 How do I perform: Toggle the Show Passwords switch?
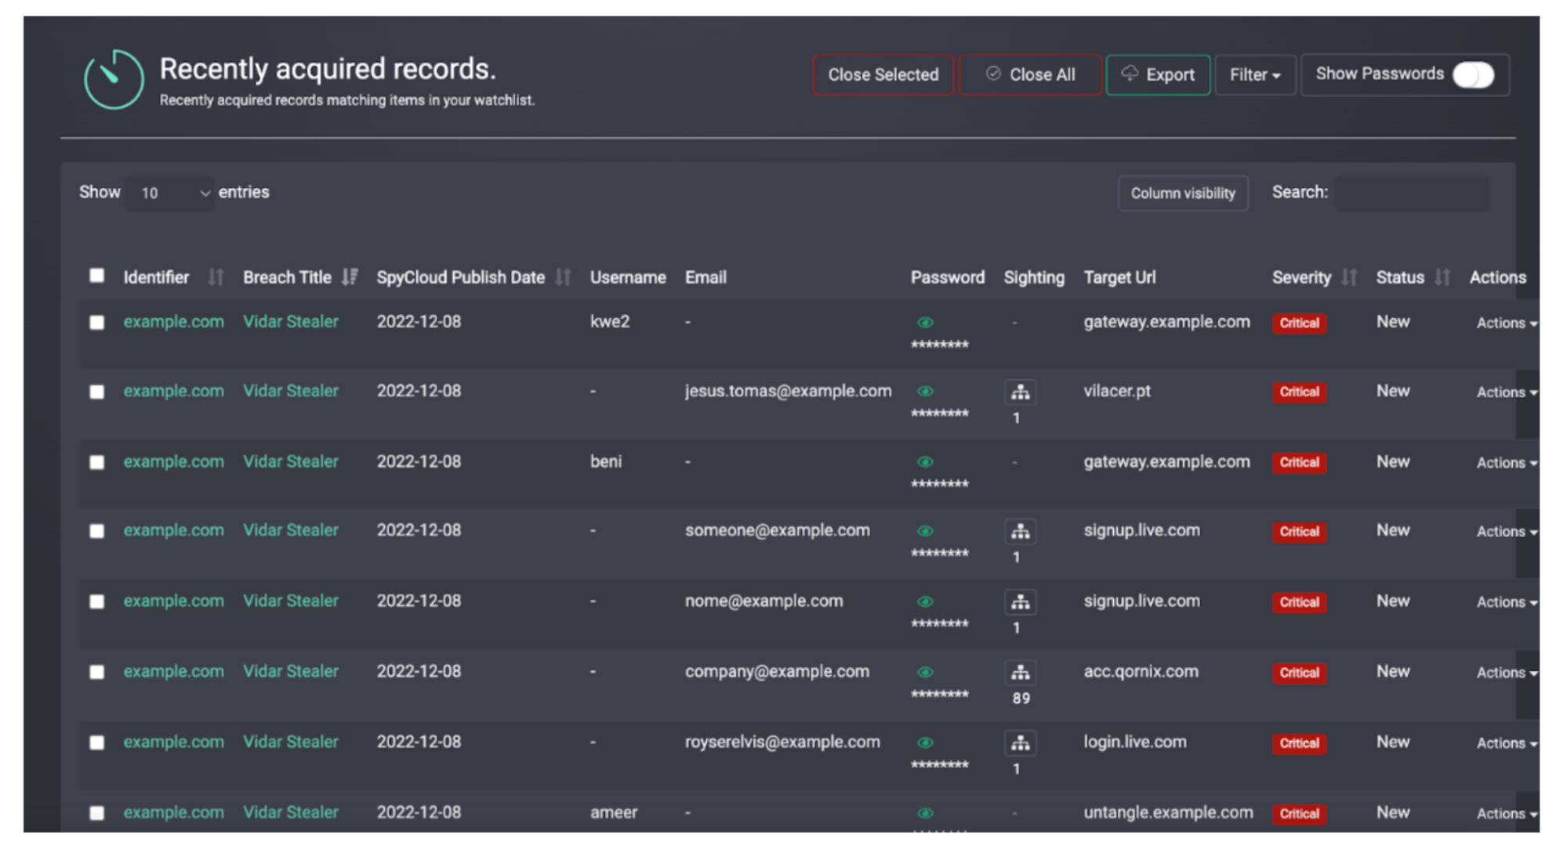point(1473,75)
